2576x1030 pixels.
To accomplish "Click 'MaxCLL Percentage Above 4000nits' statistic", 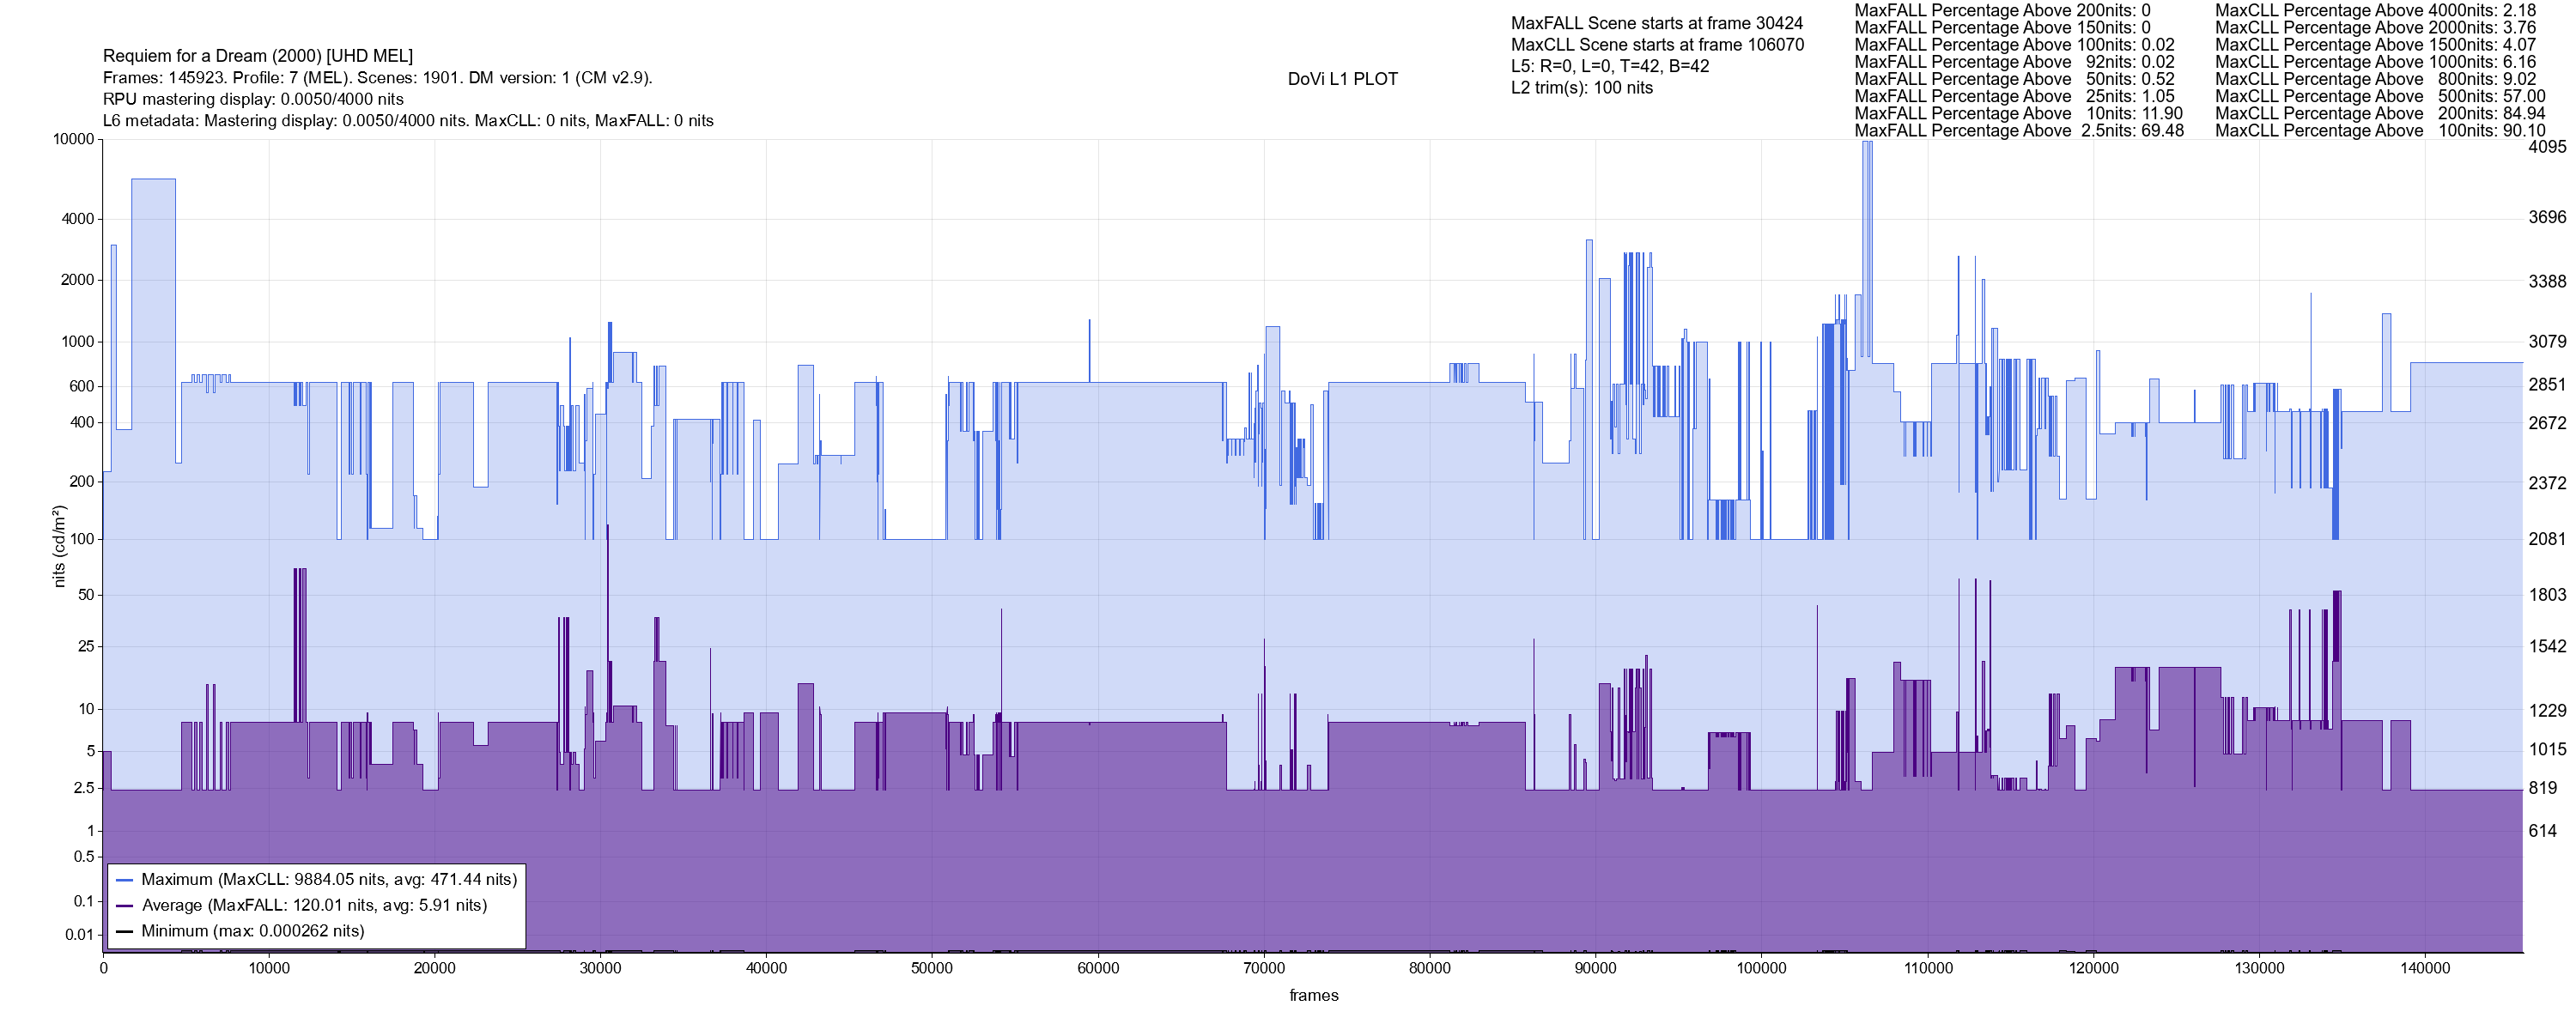I will click(x=2375, y=11).
